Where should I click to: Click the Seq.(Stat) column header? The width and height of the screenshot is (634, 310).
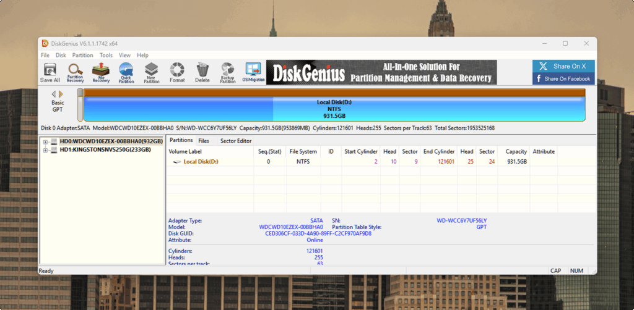[270, 151]
